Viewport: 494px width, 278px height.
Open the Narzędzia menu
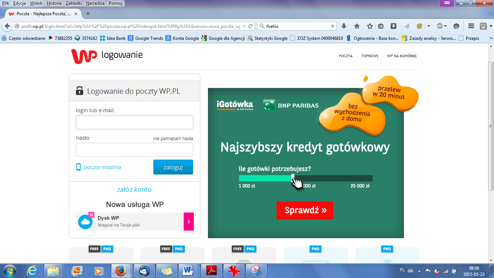tap(95, 3)
